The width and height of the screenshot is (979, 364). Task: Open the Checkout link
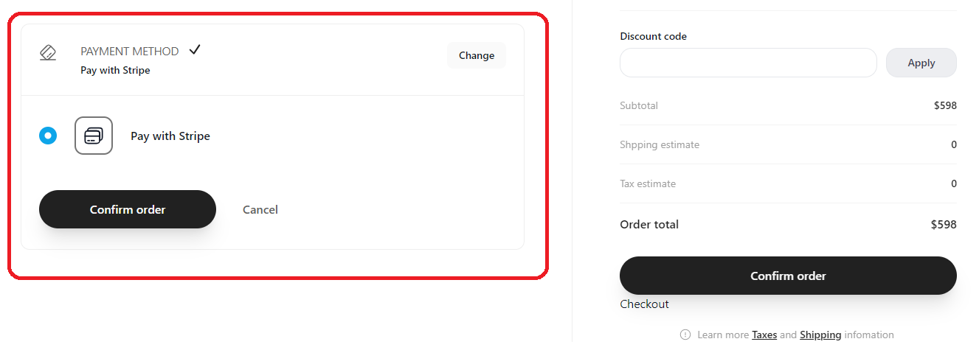[645, 304]
